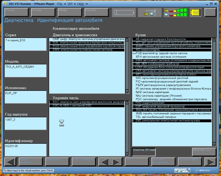Click the Конец button in the top bar

click(x=70, y=12)
